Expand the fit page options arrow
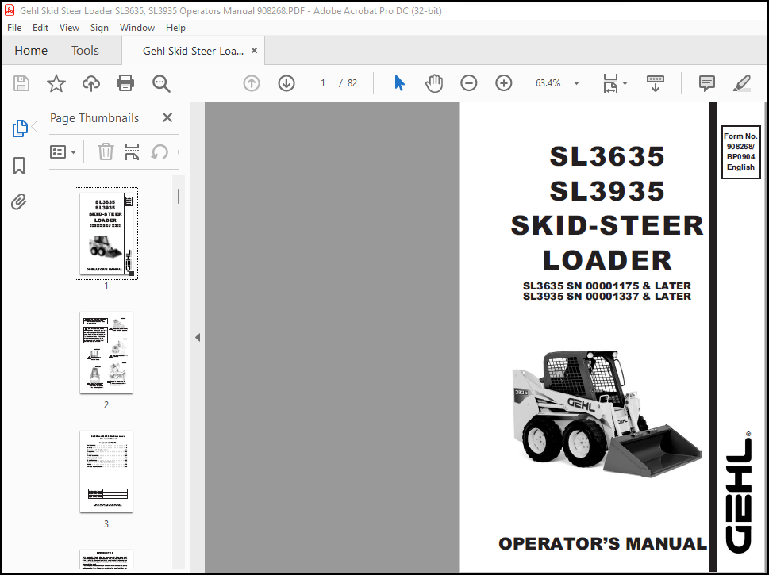 pyautogui.click(x=625, y=83)
